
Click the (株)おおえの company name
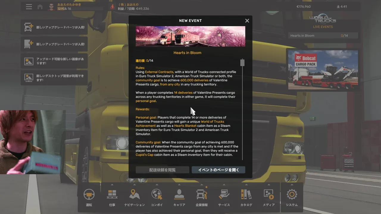[129, 5]
